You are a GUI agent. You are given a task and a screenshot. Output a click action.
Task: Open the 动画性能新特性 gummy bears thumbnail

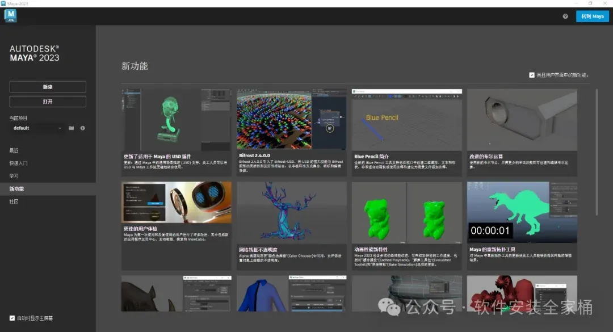pos(406,213)
